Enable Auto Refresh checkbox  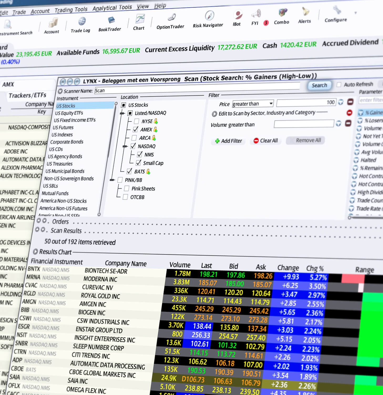339,85
